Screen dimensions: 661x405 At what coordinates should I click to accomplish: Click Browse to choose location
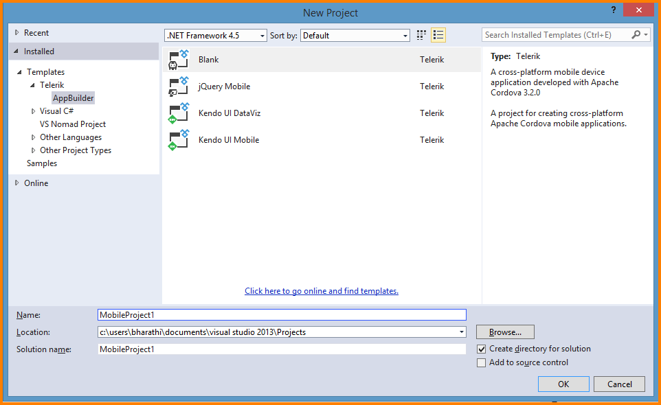[505, 332]
